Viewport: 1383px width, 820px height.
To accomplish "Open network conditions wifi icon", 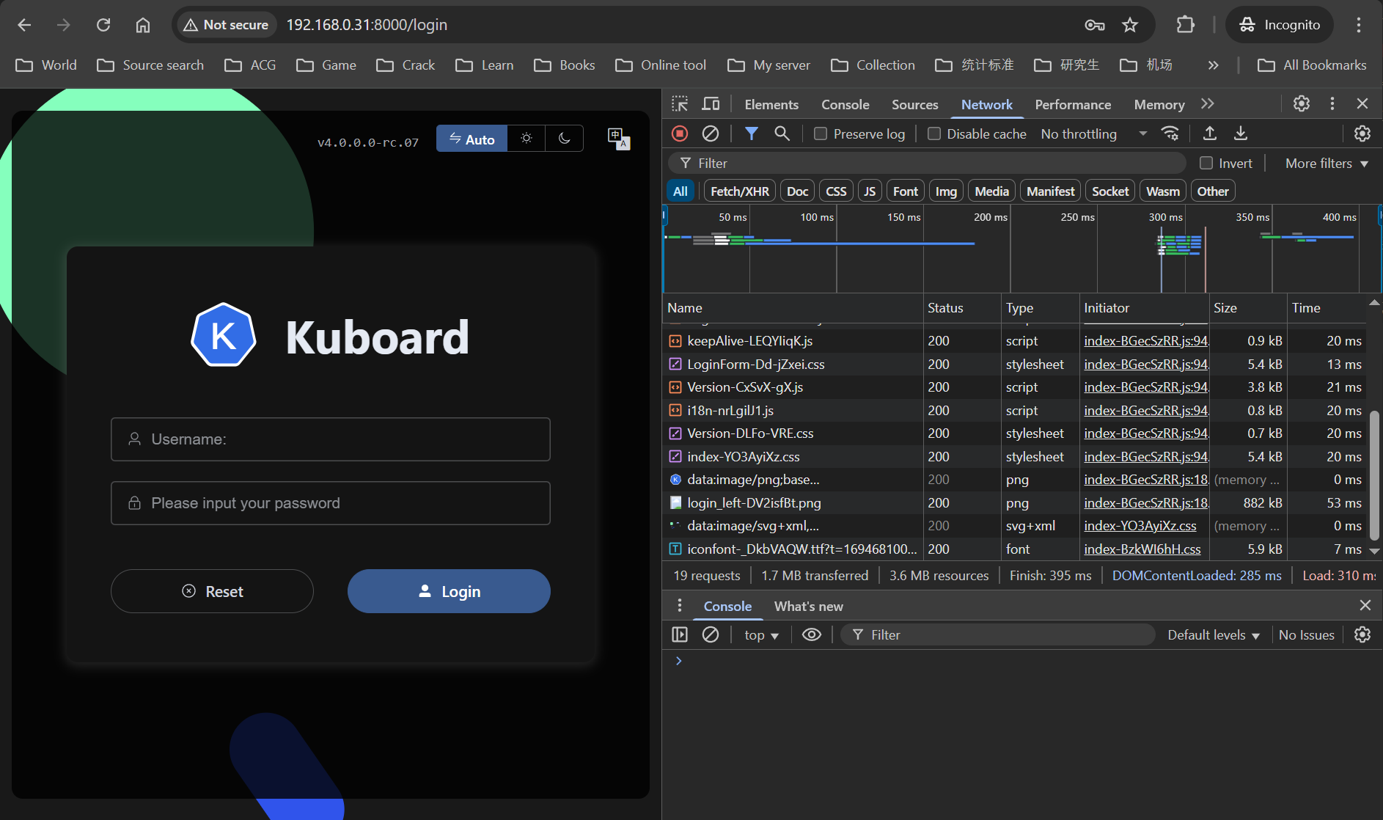I will 1170,133.
